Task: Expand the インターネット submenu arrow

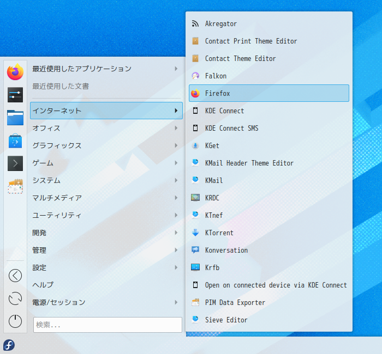Action: coord(176,111)
